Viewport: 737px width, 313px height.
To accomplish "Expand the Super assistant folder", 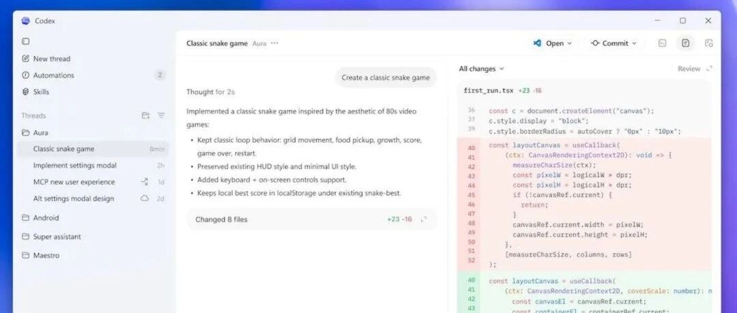I will coord(51,237).
